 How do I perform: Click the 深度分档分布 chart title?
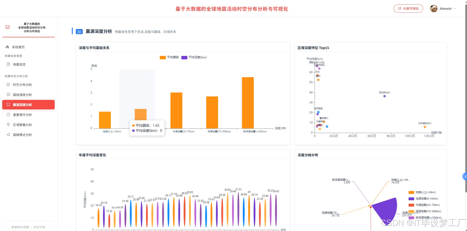[308, 155]
